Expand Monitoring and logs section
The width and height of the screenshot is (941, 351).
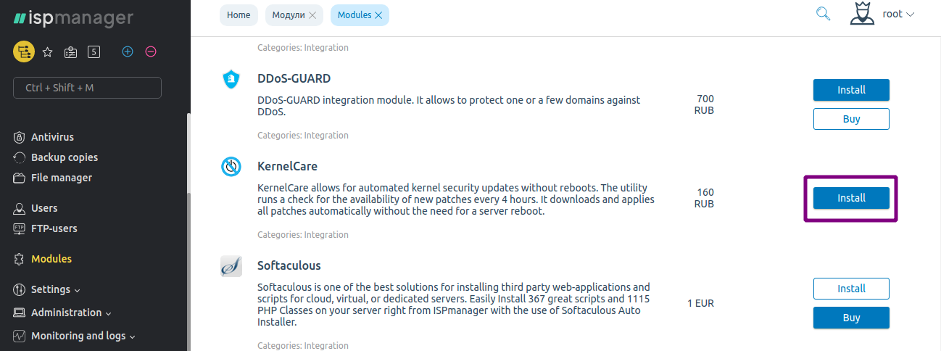[74, 336]
